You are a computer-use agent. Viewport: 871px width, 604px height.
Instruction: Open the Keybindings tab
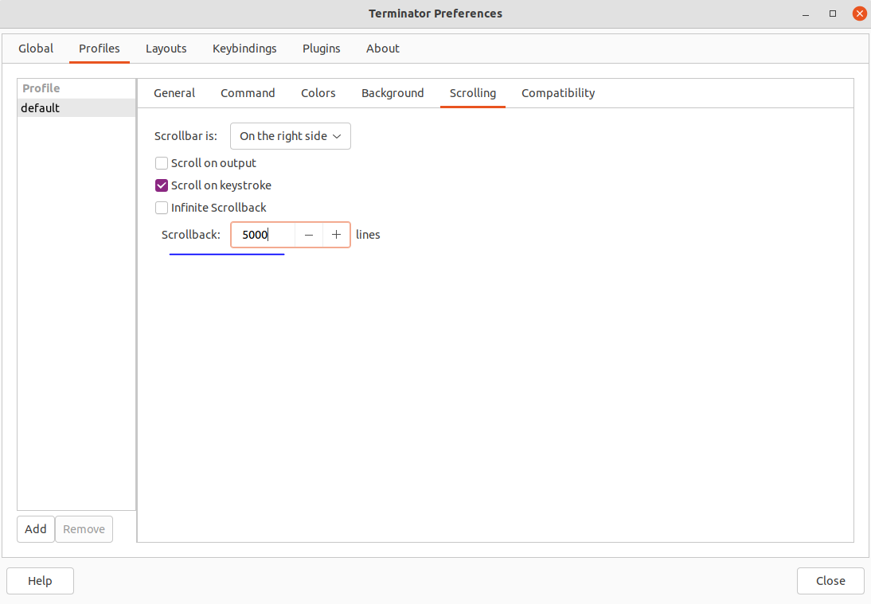[x=244, y=49]
